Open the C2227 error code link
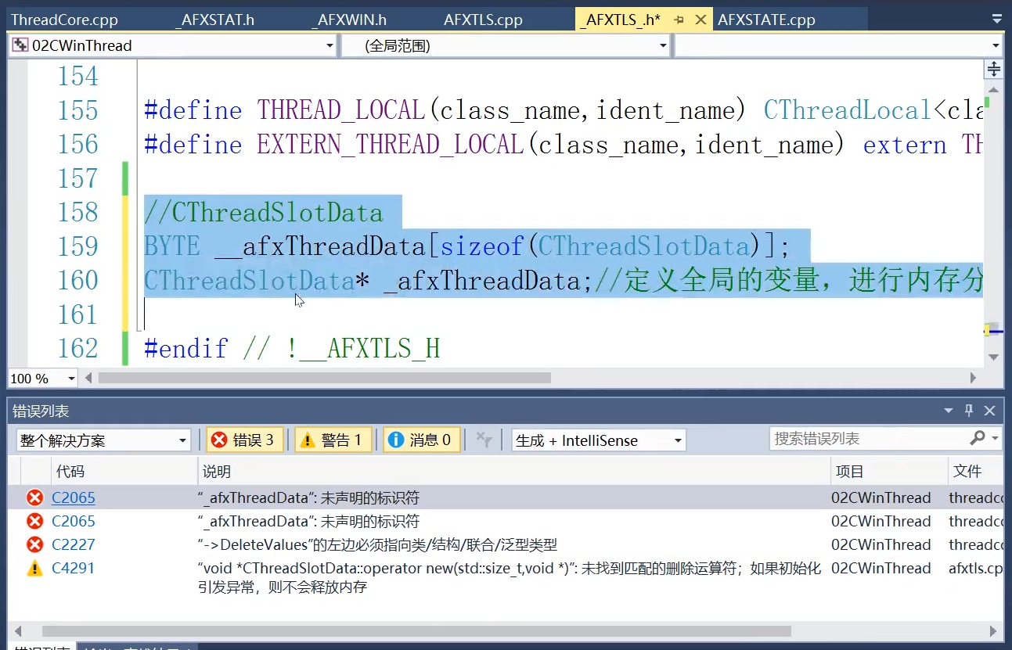Screen dimensions: 1012x650 [x=74, y=544]
